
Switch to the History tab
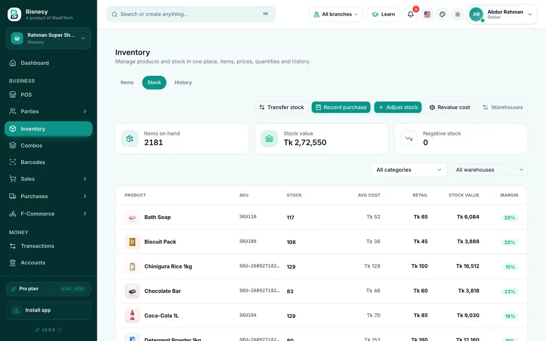click(183, 82)
